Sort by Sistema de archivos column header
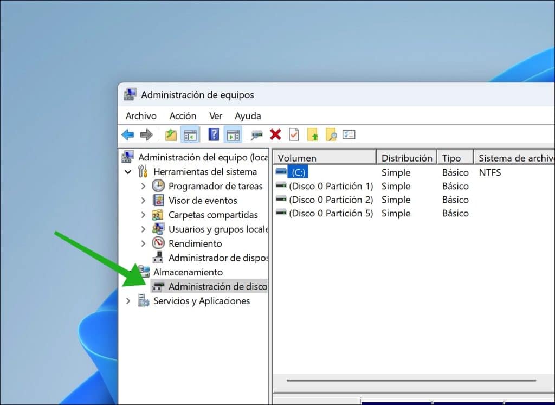Screen dimensions: 555x405 click(515, 158)
